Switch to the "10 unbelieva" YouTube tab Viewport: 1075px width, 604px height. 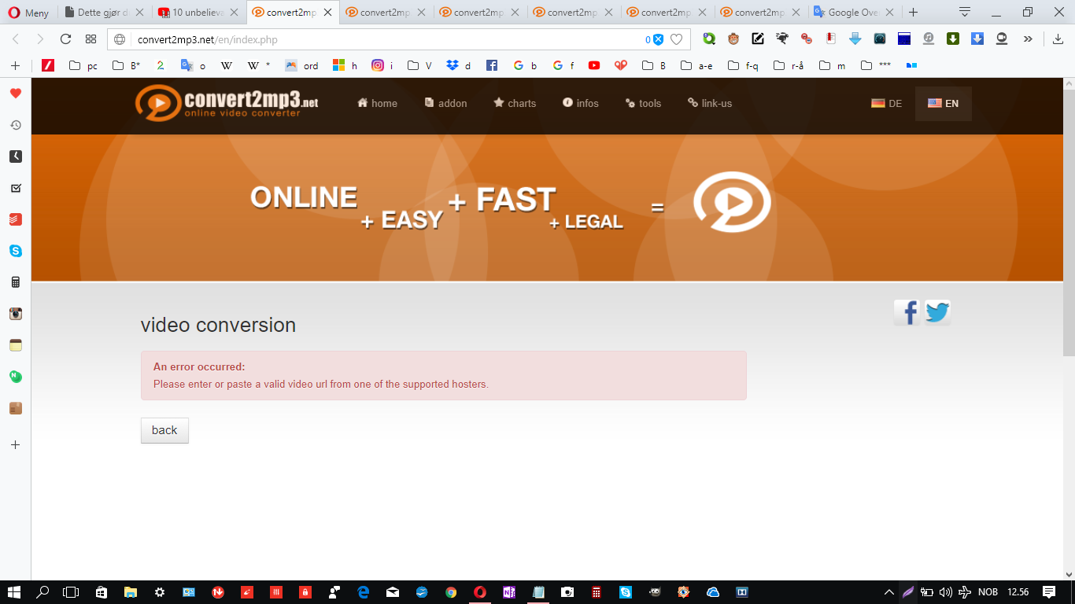[198, 13]
